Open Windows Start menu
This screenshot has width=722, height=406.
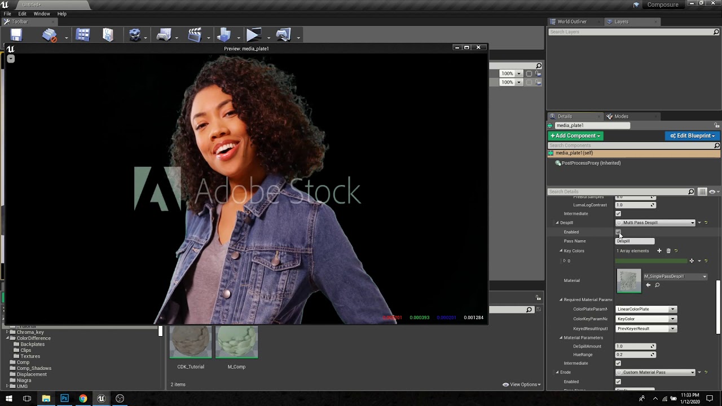(8, 399)
